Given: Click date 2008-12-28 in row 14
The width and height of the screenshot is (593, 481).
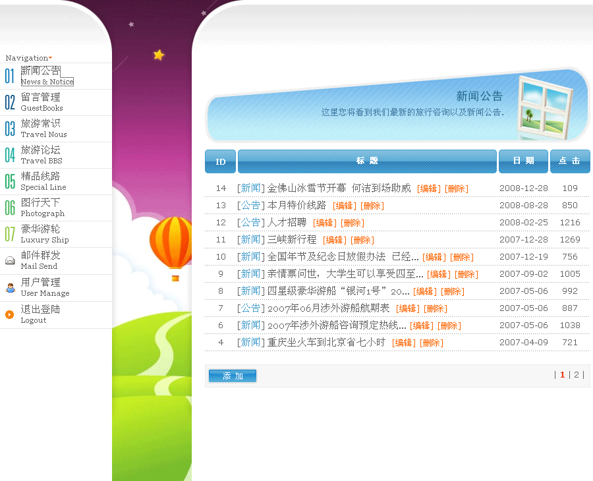Looking at the screenshot, I should point(523,188).
